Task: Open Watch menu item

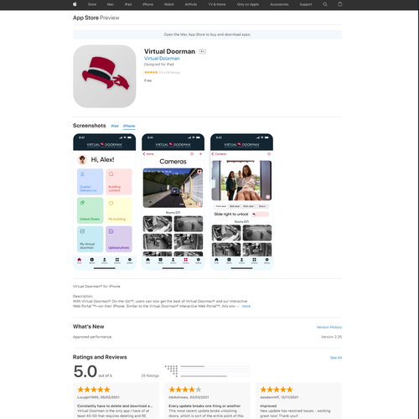Action: point(169,4)
